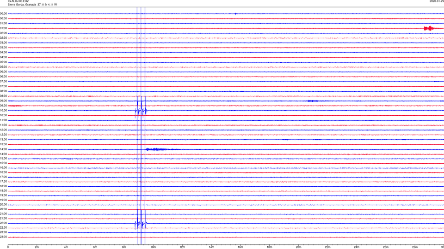
Task: Click the 10m tick label on the time axis
Action: click(153, 247)
